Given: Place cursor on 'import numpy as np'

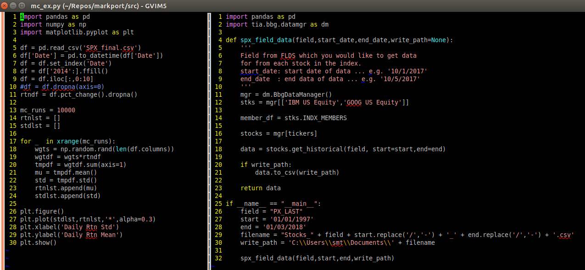Looking at the screenshot, I should [53, 24].
